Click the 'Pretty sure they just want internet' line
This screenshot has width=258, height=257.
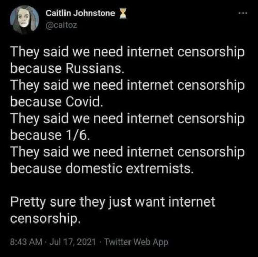(x=112, y=202)
